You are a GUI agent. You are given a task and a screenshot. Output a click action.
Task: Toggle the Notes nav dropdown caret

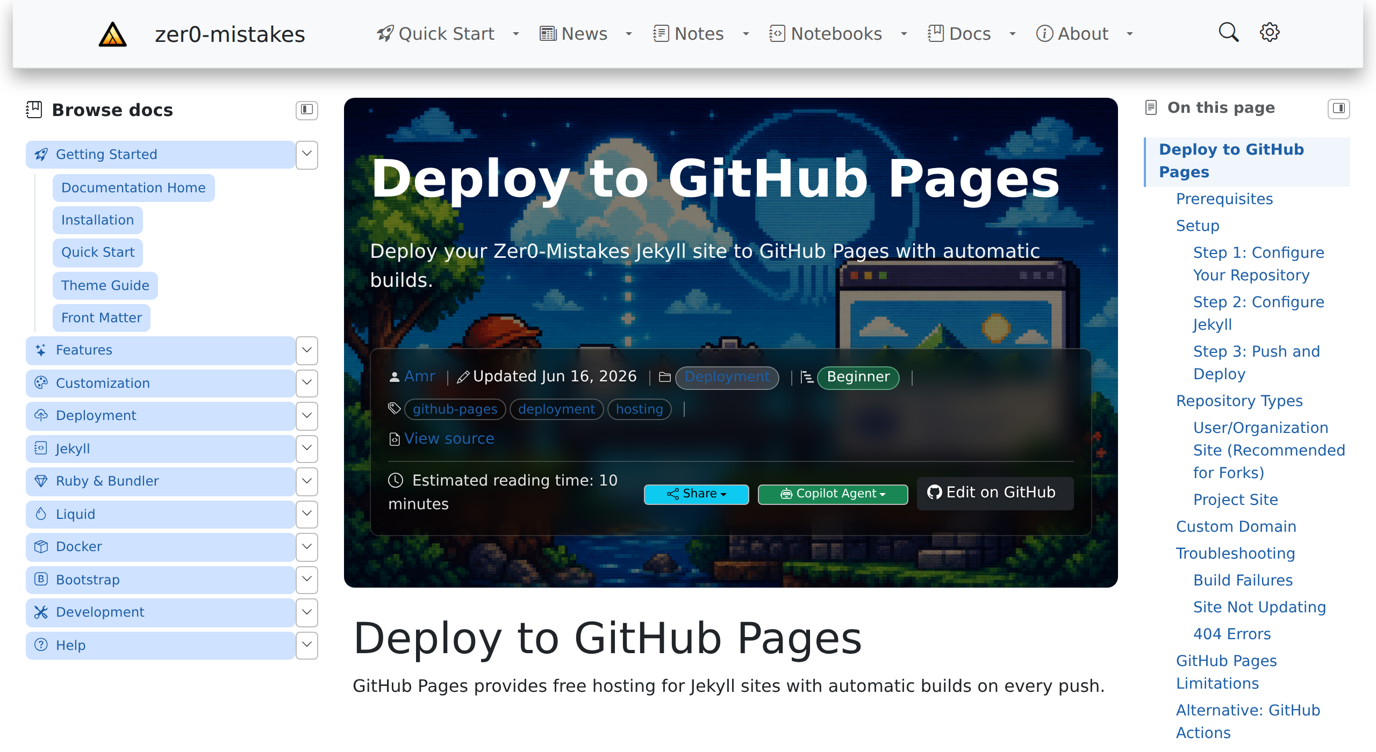pyautogui.click(x=746, y=34)
